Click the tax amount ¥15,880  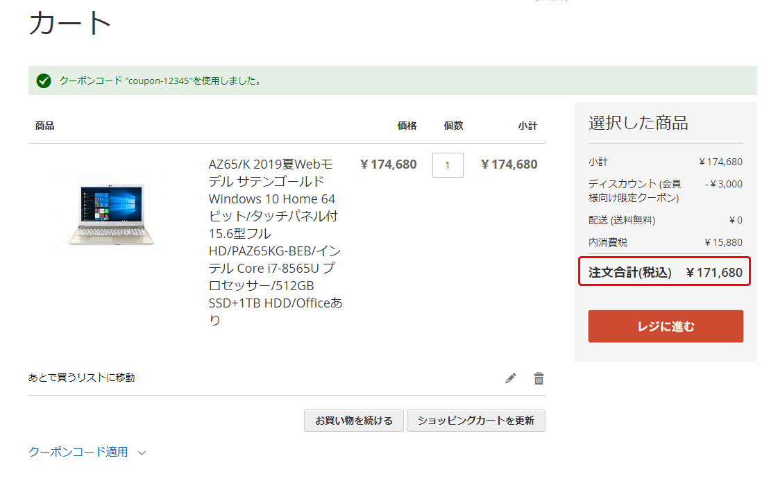723,242
